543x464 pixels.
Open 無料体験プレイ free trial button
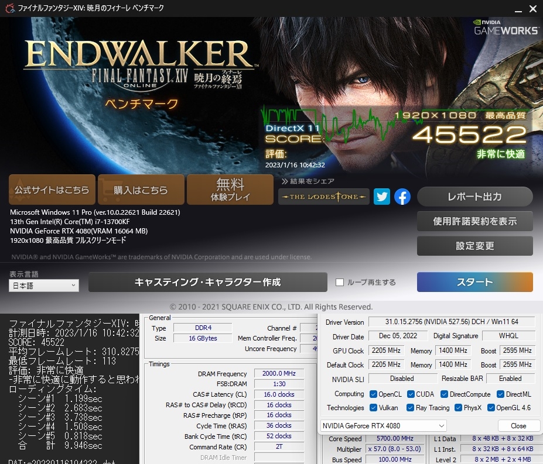click(x=230, y=190)
